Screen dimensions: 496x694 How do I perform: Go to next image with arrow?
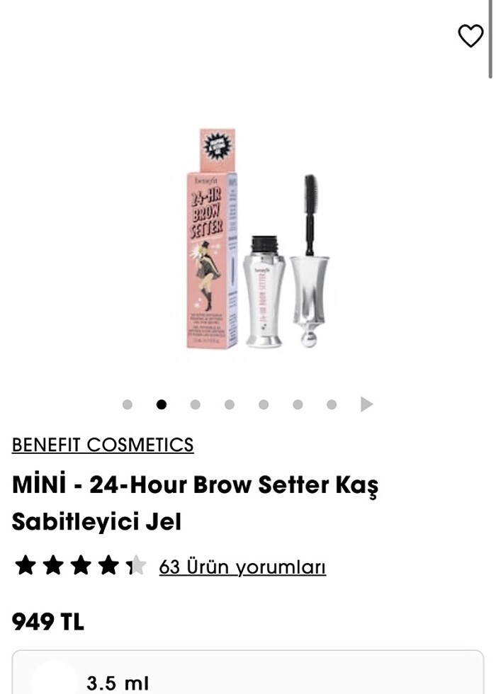tap(367, 404)
